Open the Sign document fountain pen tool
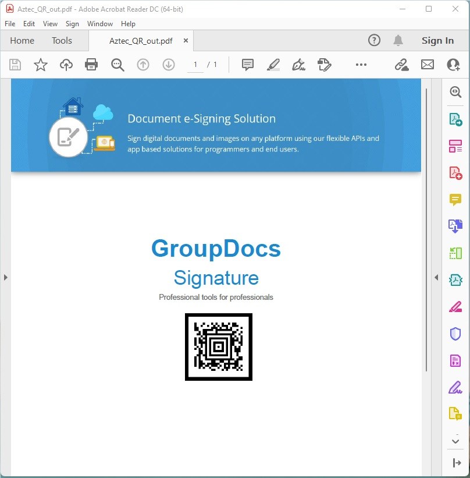 click(x=298, y=65)
